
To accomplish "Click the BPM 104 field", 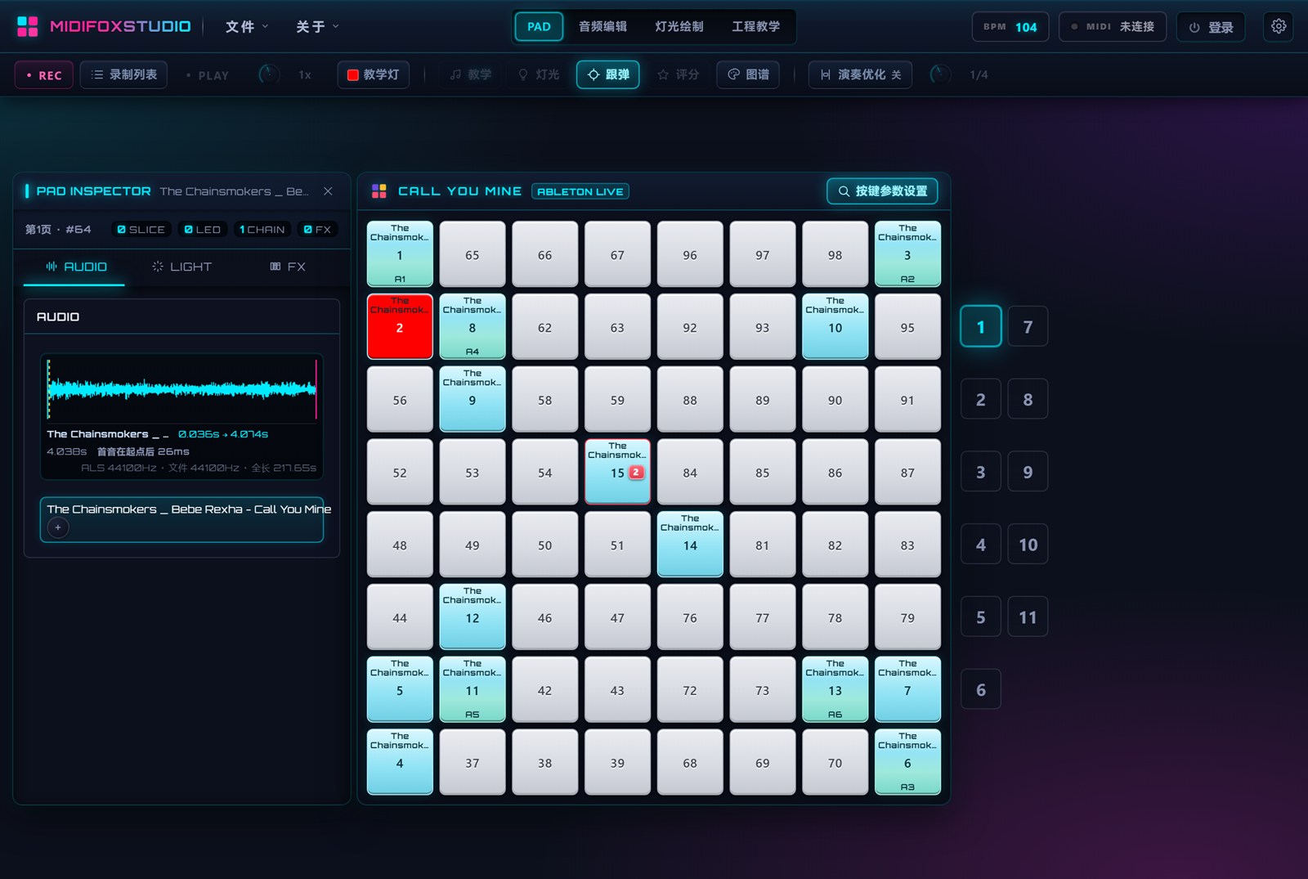I will (x=1010, y=26).
